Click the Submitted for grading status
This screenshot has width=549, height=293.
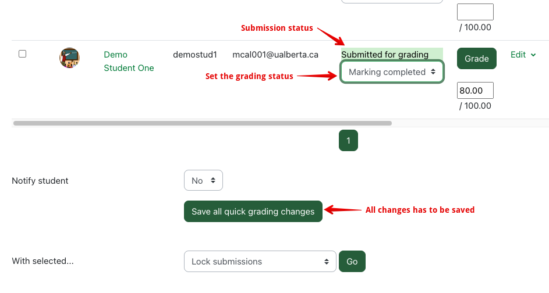(x=385, y=55)
